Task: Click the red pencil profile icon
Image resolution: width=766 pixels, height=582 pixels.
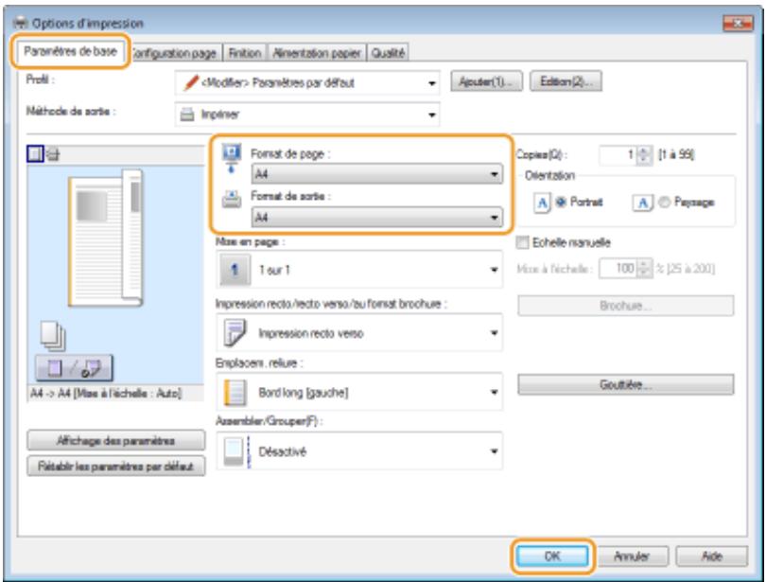Action: pyautogui.click(x=191, y=82)
